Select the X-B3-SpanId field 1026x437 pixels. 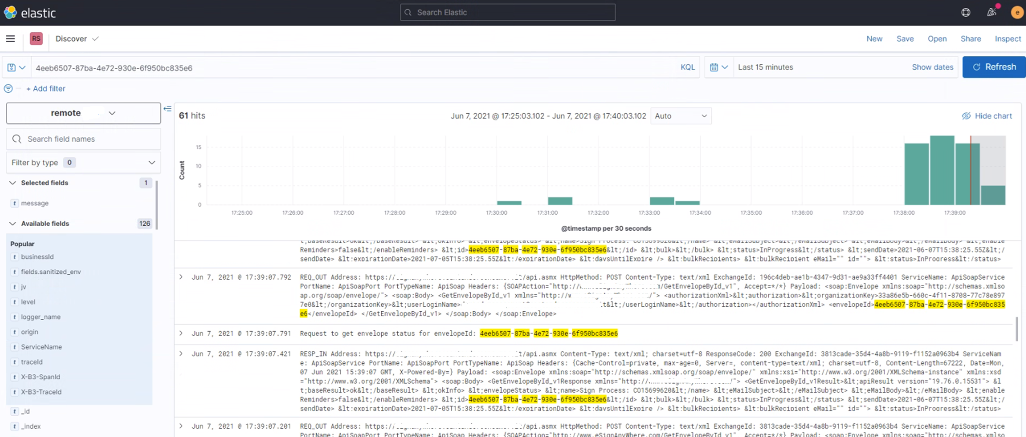(40, 377)
